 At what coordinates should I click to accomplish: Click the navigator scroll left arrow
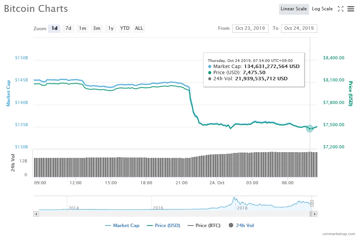(x=36, y=214)
